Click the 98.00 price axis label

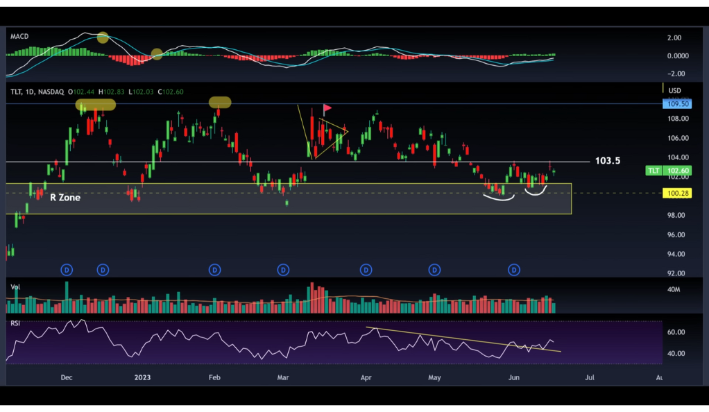pos(676,215)
